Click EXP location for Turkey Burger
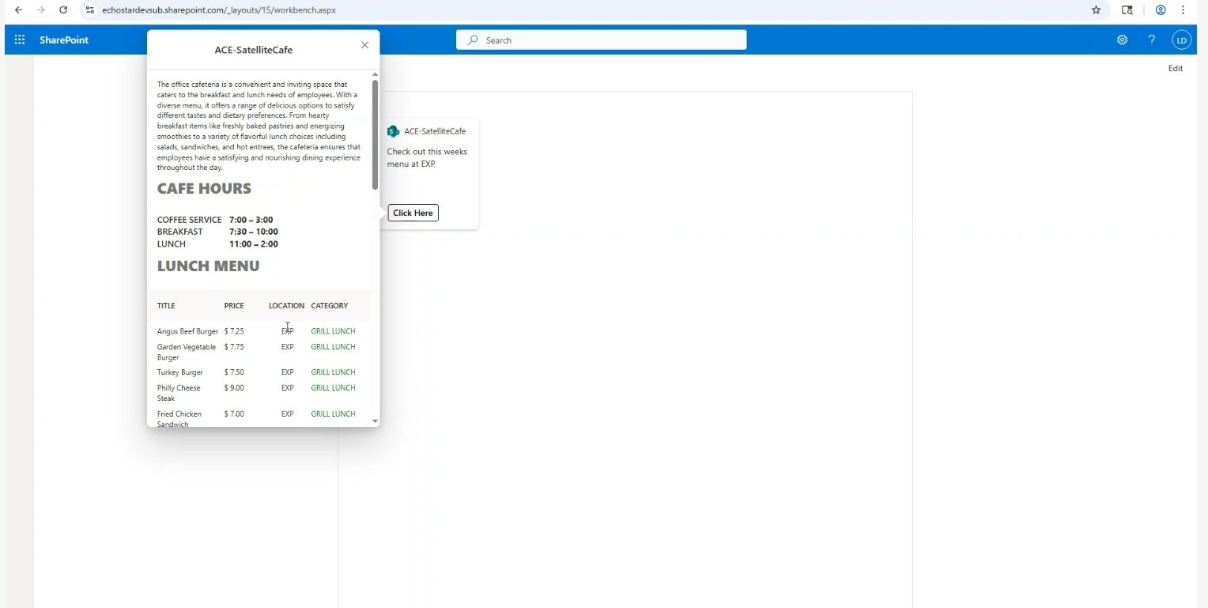This screenshot has height=608, width=1208. (x=287, y=372)
